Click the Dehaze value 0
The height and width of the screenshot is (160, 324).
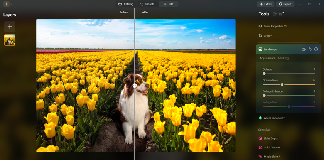tap(314, 69)
